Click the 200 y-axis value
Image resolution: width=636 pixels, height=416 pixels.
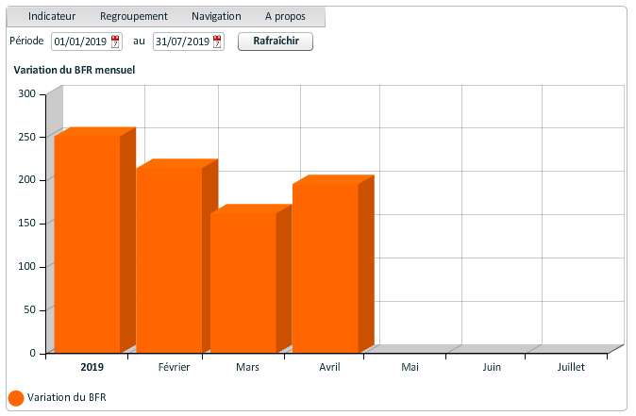click(x=26, y=179)
